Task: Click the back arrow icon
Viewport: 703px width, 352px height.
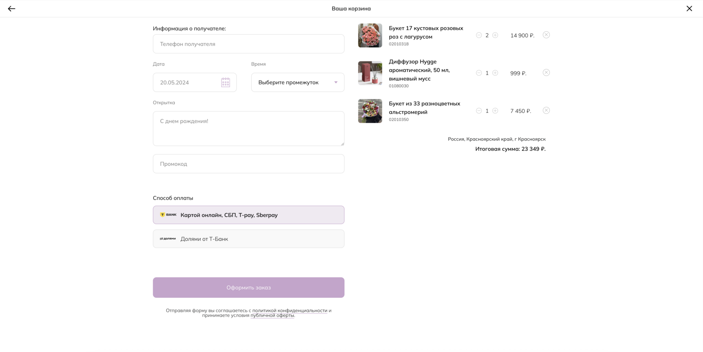Action: pyautogui.click(x=12, y=8)
